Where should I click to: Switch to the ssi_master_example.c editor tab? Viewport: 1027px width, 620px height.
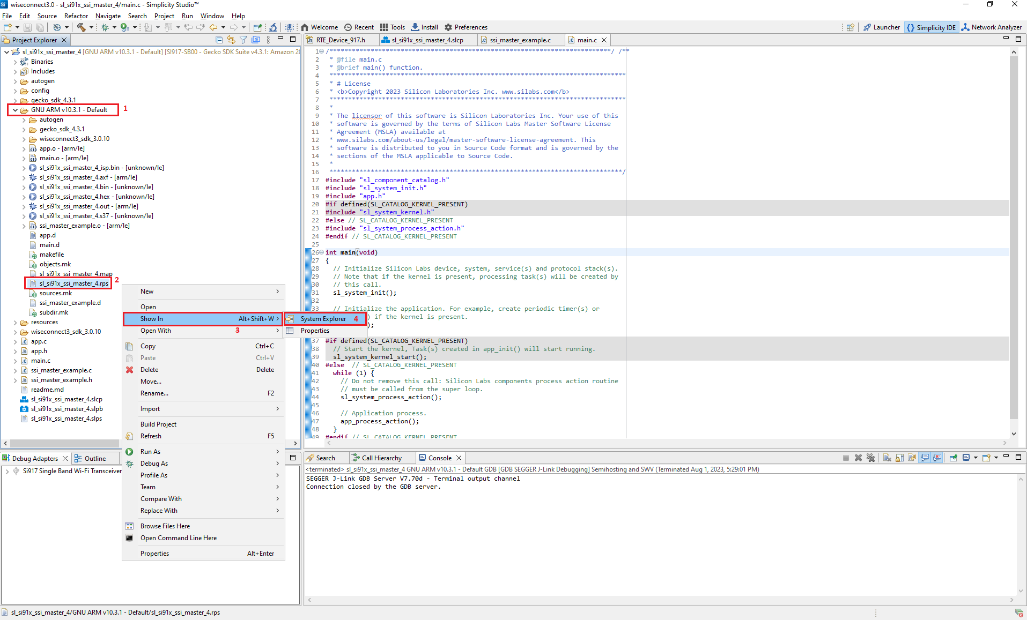[x=520, y=40]
